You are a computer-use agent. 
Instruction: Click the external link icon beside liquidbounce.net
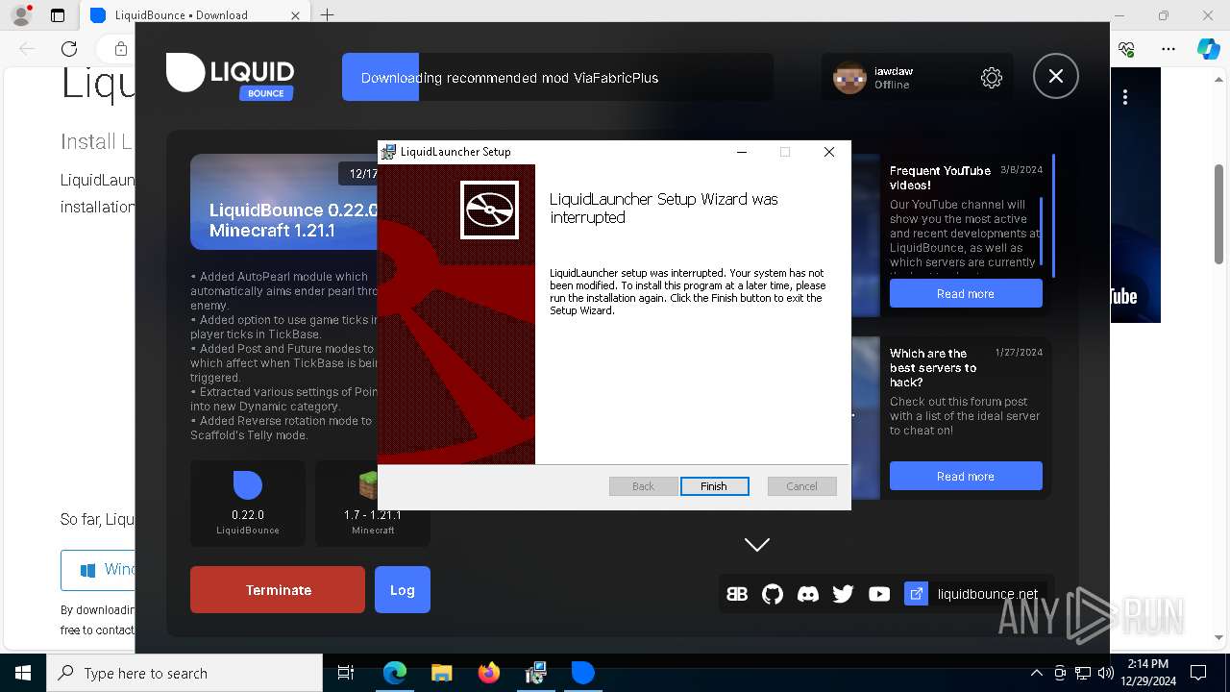pyautogui.click(x=917, y=594)
